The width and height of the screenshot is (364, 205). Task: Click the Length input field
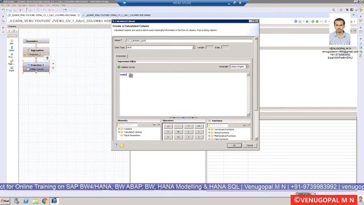[209, 47]
